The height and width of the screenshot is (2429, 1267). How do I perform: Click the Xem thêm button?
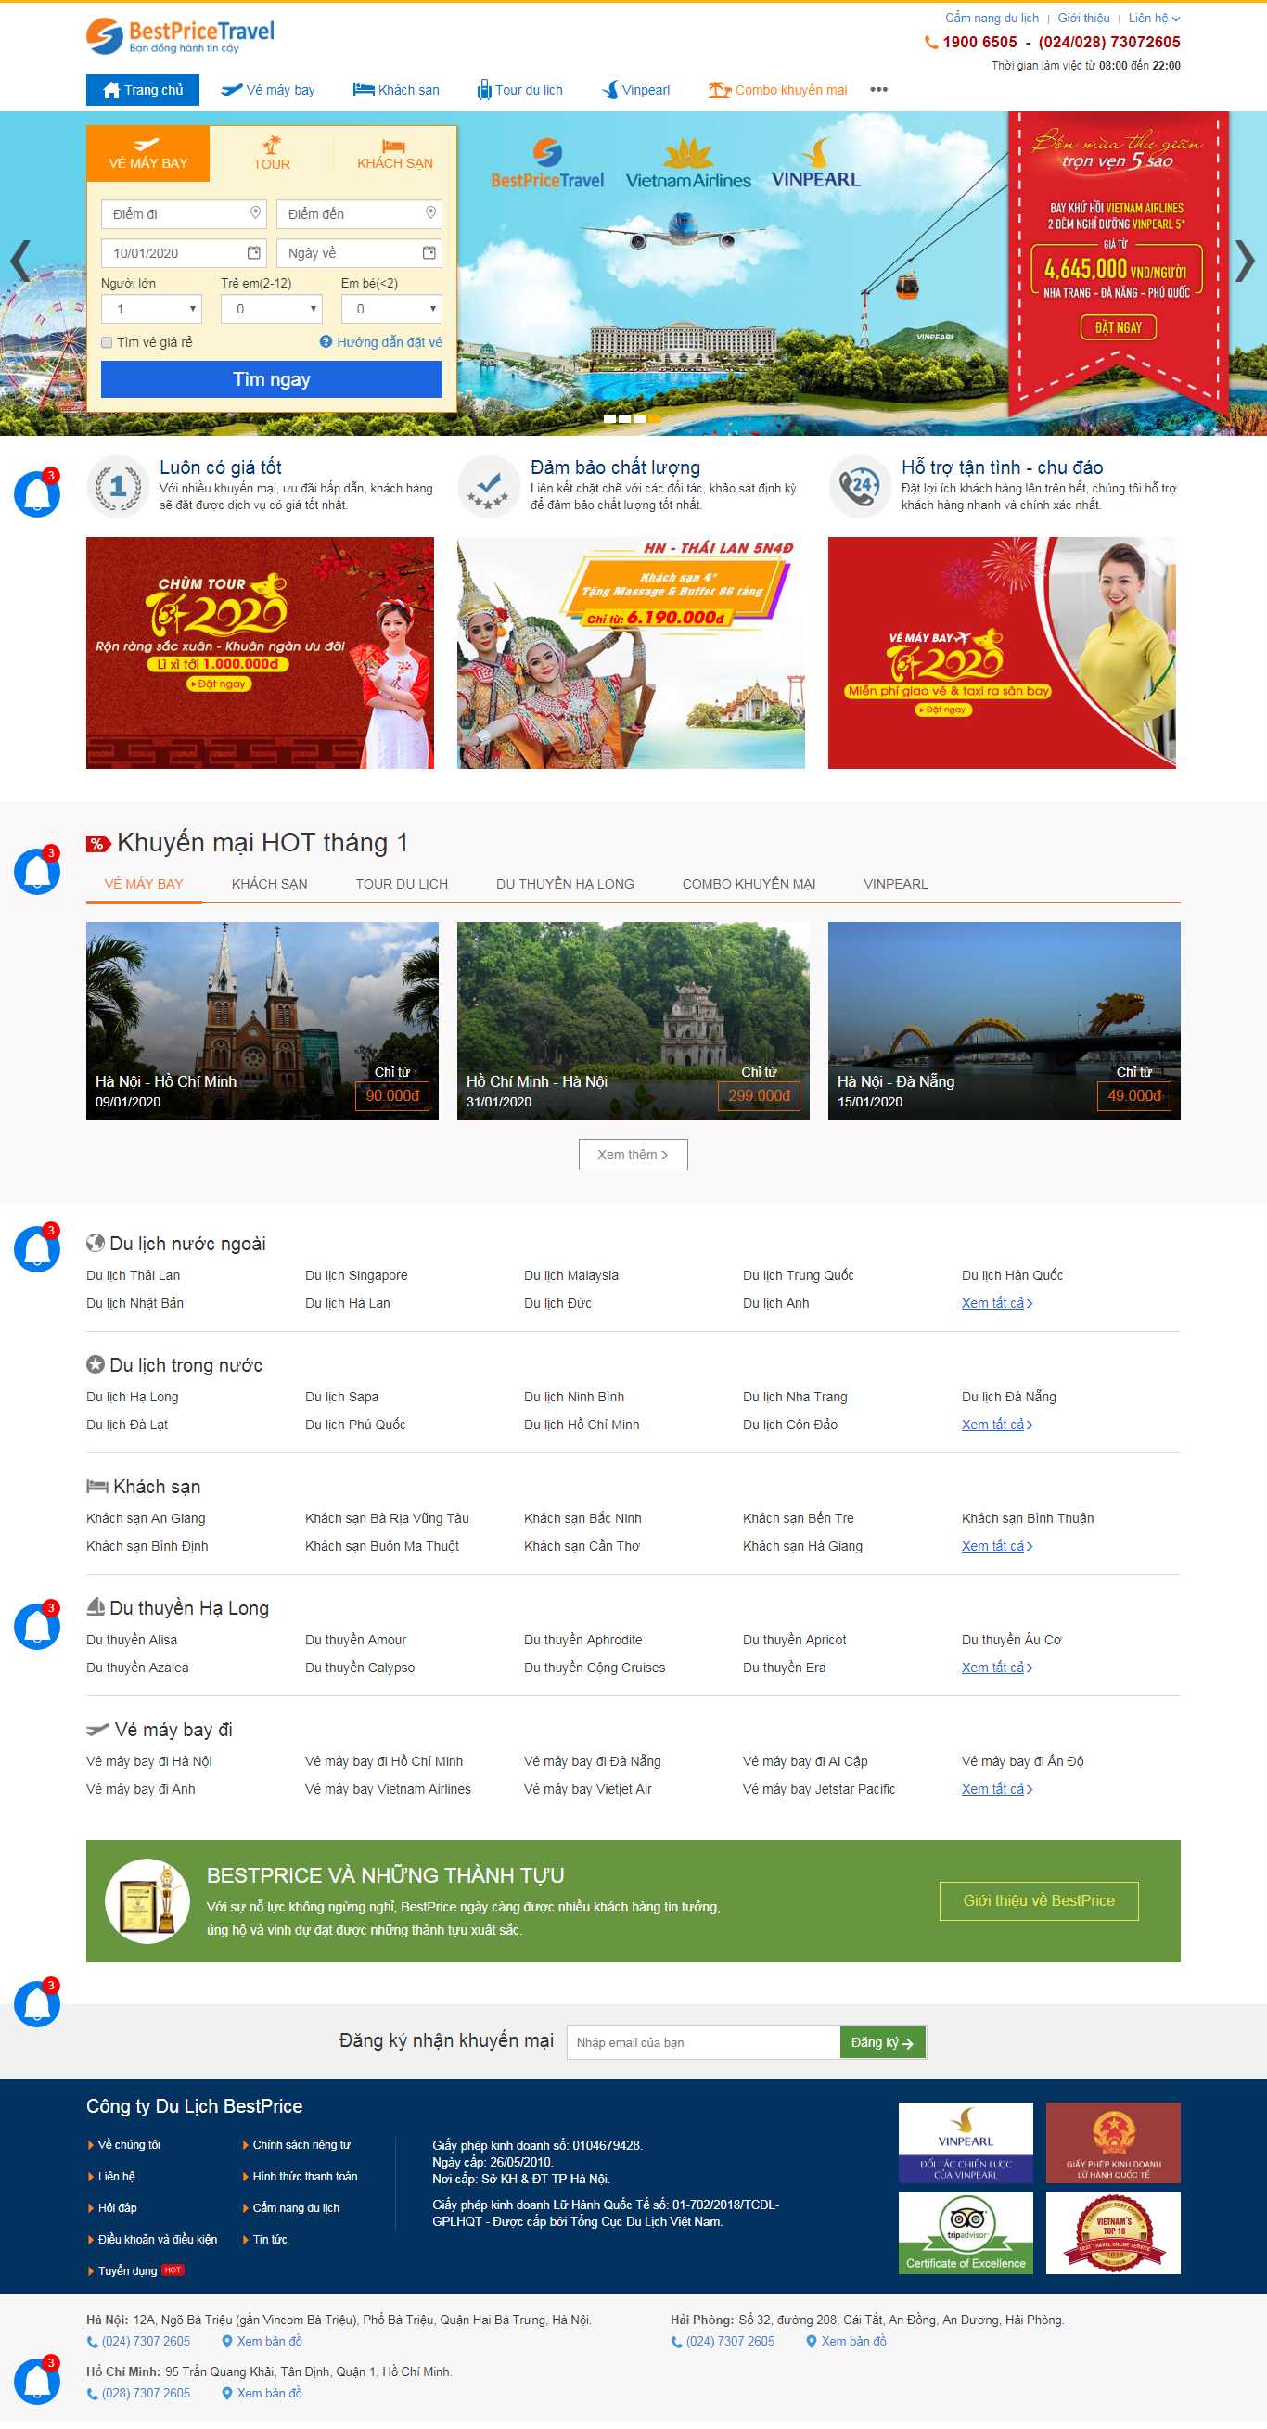pos(633,1154)
